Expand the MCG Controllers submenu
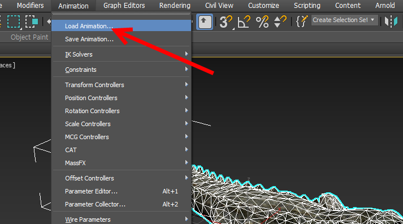This screenshot has height=224, width=403. pyautogui.click(x=122, y=137)
